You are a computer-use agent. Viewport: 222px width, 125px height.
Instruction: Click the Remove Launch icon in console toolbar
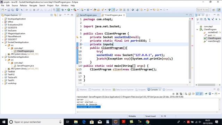click(x=177, y=94)
